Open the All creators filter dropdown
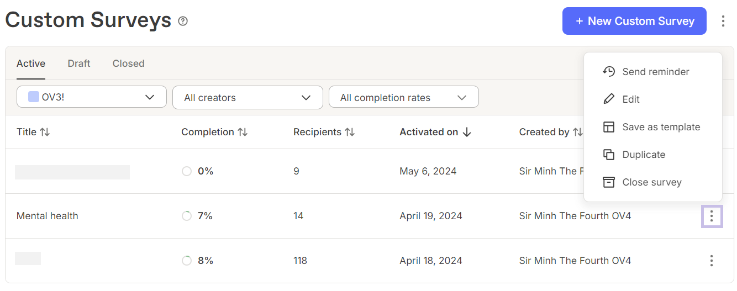This screenshot has width=737, height=291. tap(248, 97)
